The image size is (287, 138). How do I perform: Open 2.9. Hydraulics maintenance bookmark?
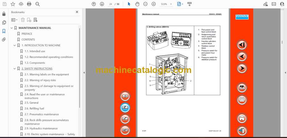[x=41, y=128]
